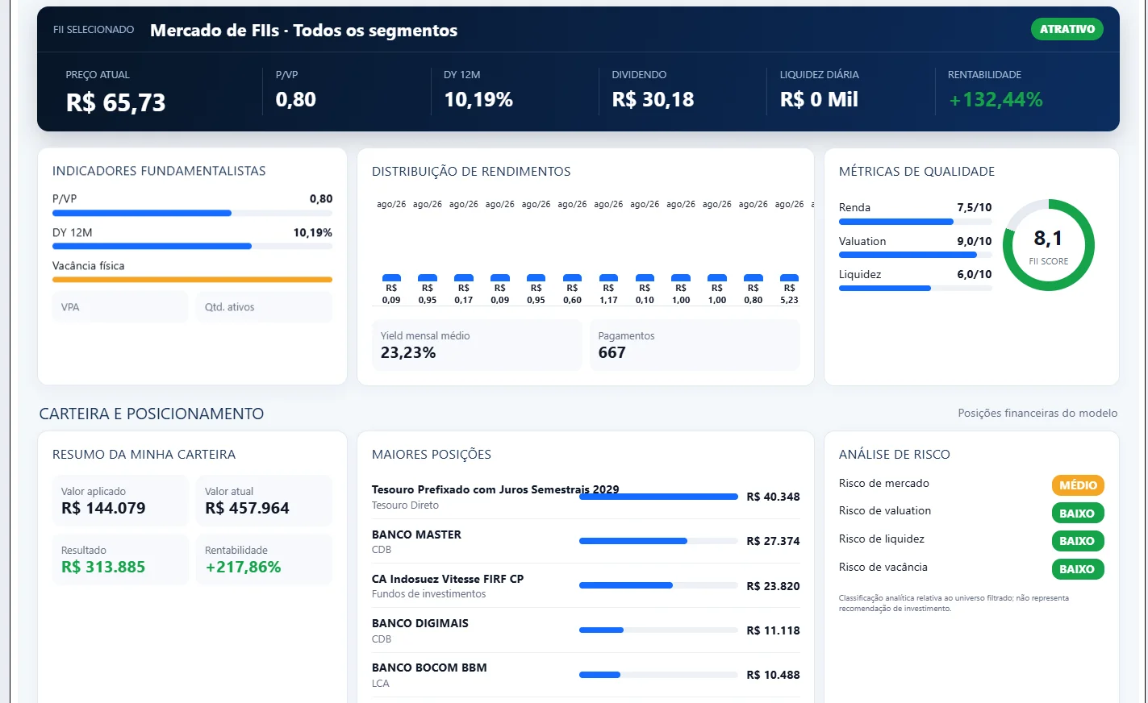
Task: Click the 'Posições financeiras do modelo' caption
Action: [x=1037, y=413]
